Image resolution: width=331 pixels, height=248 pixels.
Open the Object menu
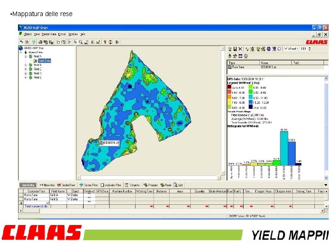tap(28, 34)
